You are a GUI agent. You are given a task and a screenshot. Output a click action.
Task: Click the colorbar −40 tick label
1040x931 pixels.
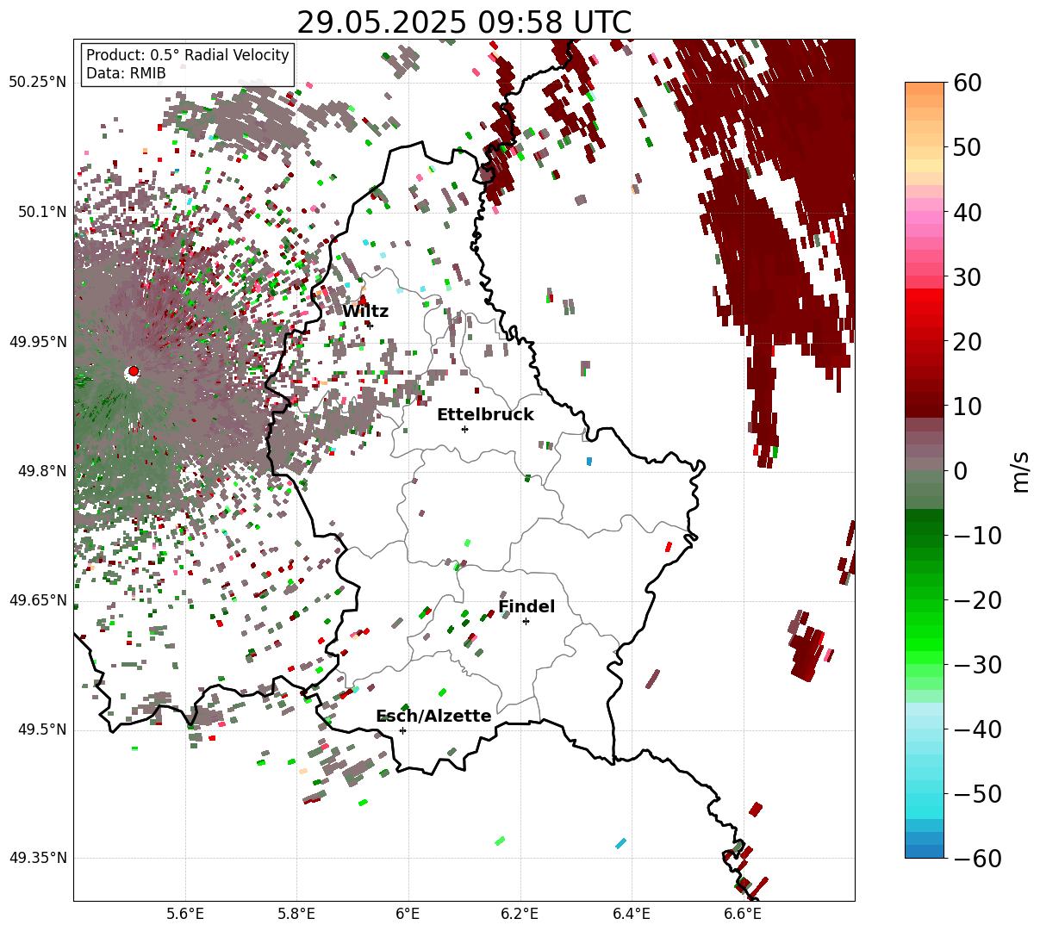click(977, 729)
